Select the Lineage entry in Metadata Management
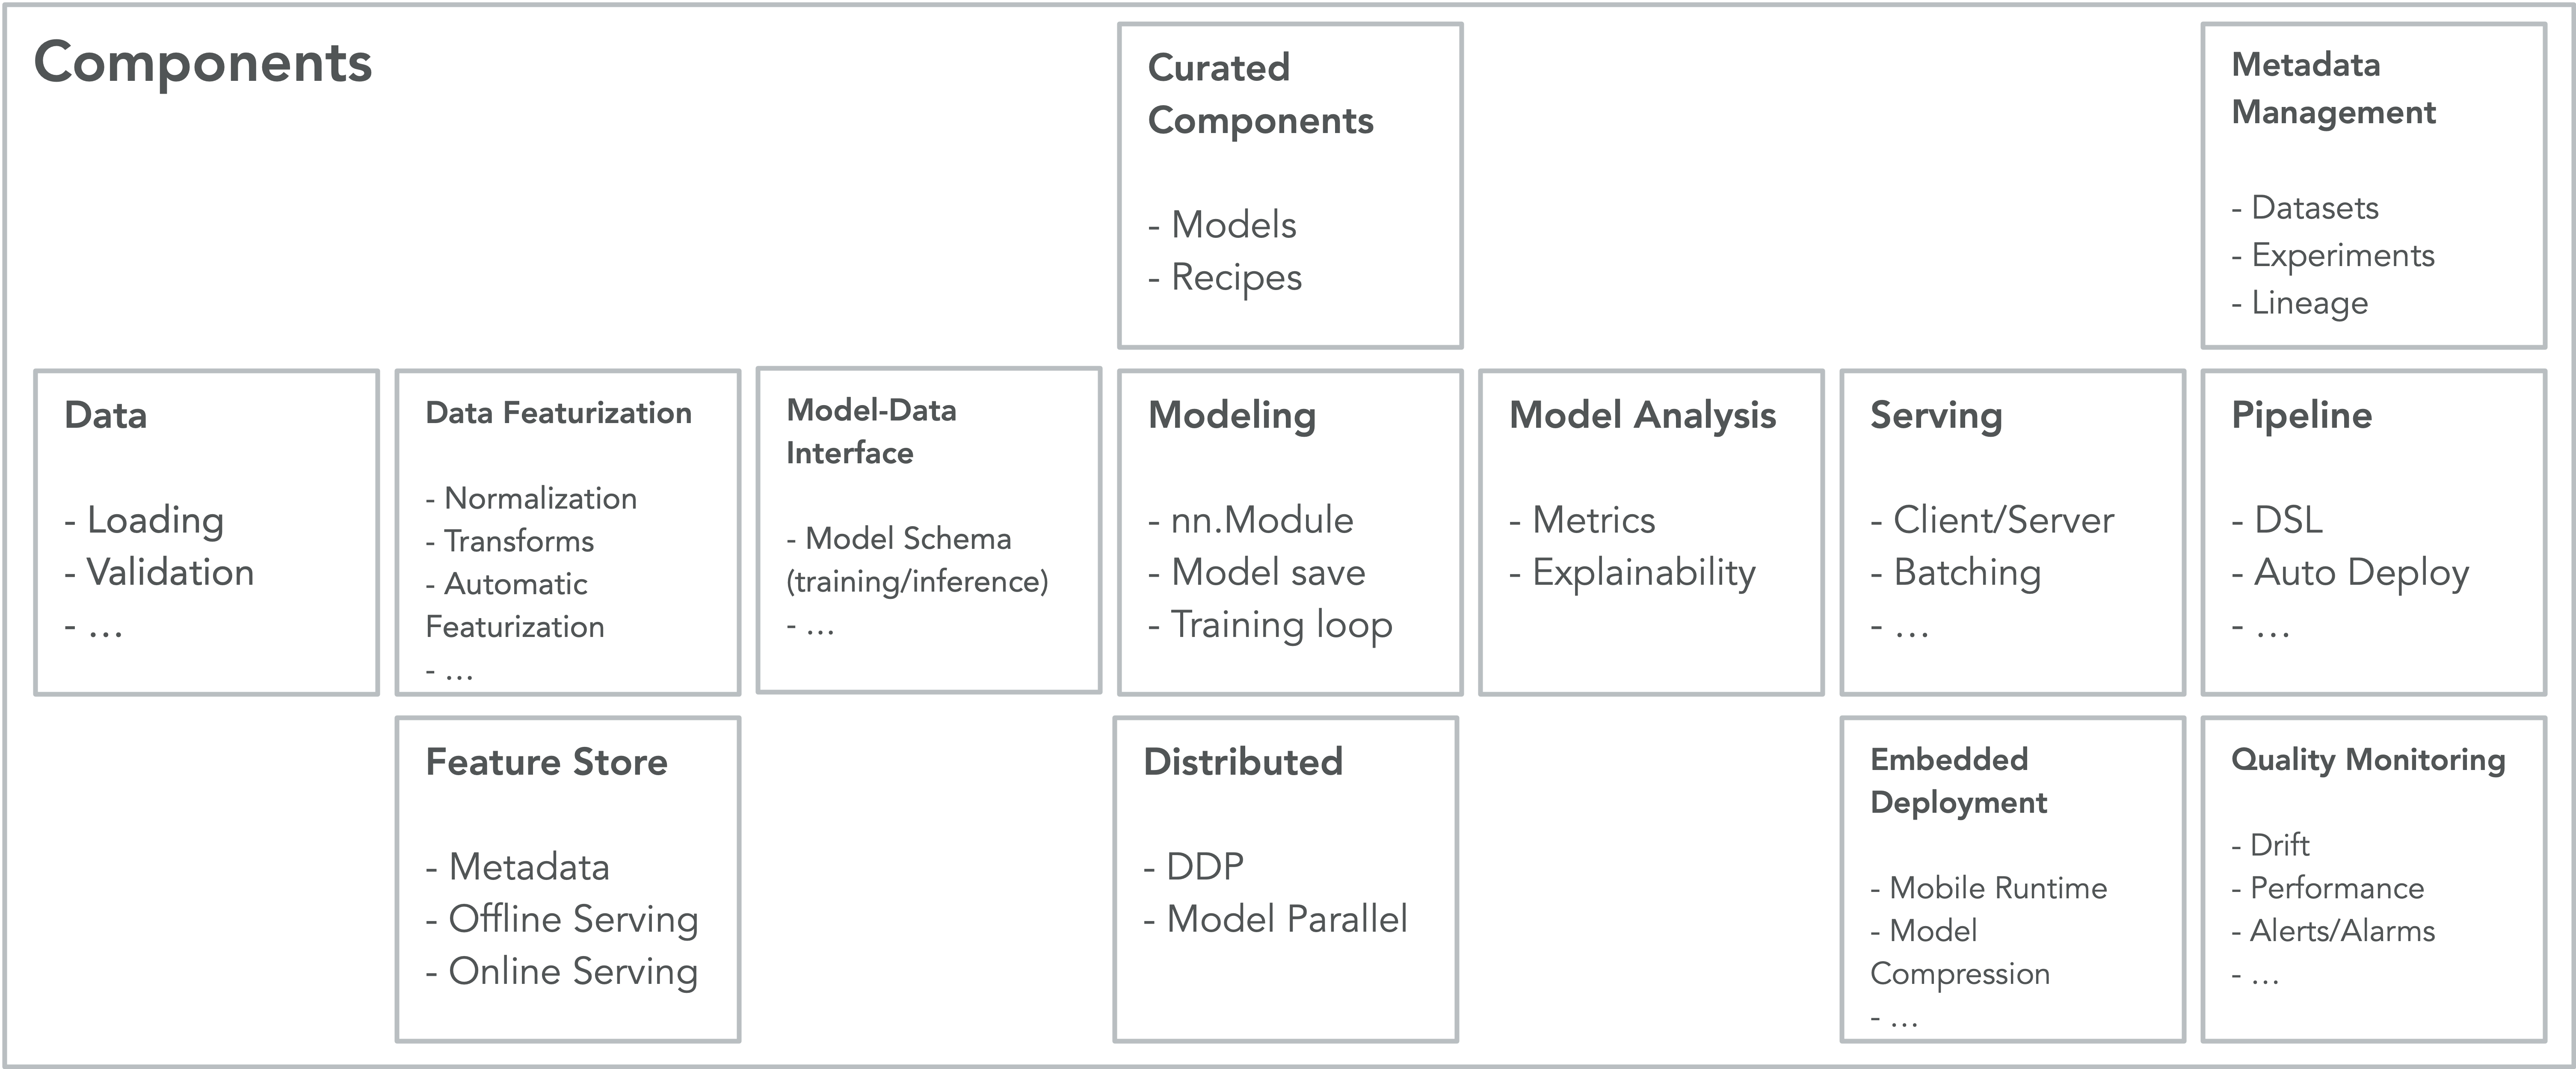Image resolution: width=2576 pixels, height=1069 pixels. (2309, 303)
